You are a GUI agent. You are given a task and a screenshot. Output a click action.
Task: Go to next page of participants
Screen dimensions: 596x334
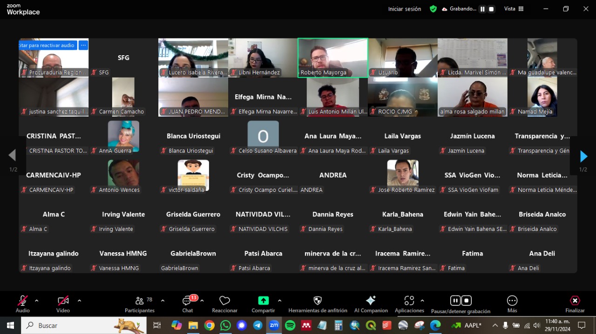point(583,157)
